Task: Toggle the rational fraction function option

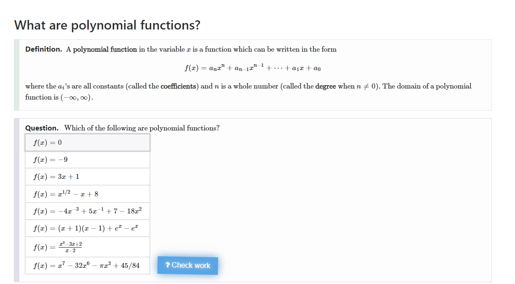Action: (87, 246)
